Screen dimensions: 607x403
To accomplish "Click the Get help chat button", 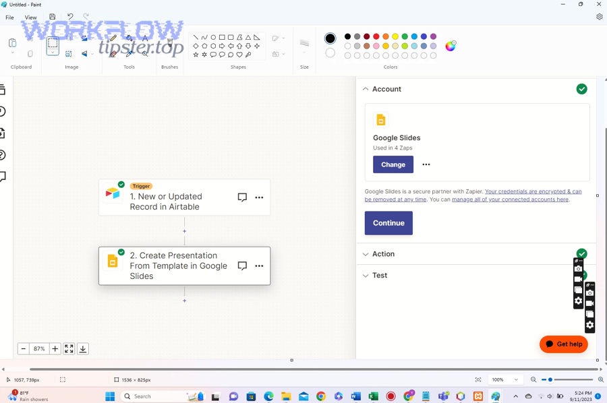I will point(563,344).
